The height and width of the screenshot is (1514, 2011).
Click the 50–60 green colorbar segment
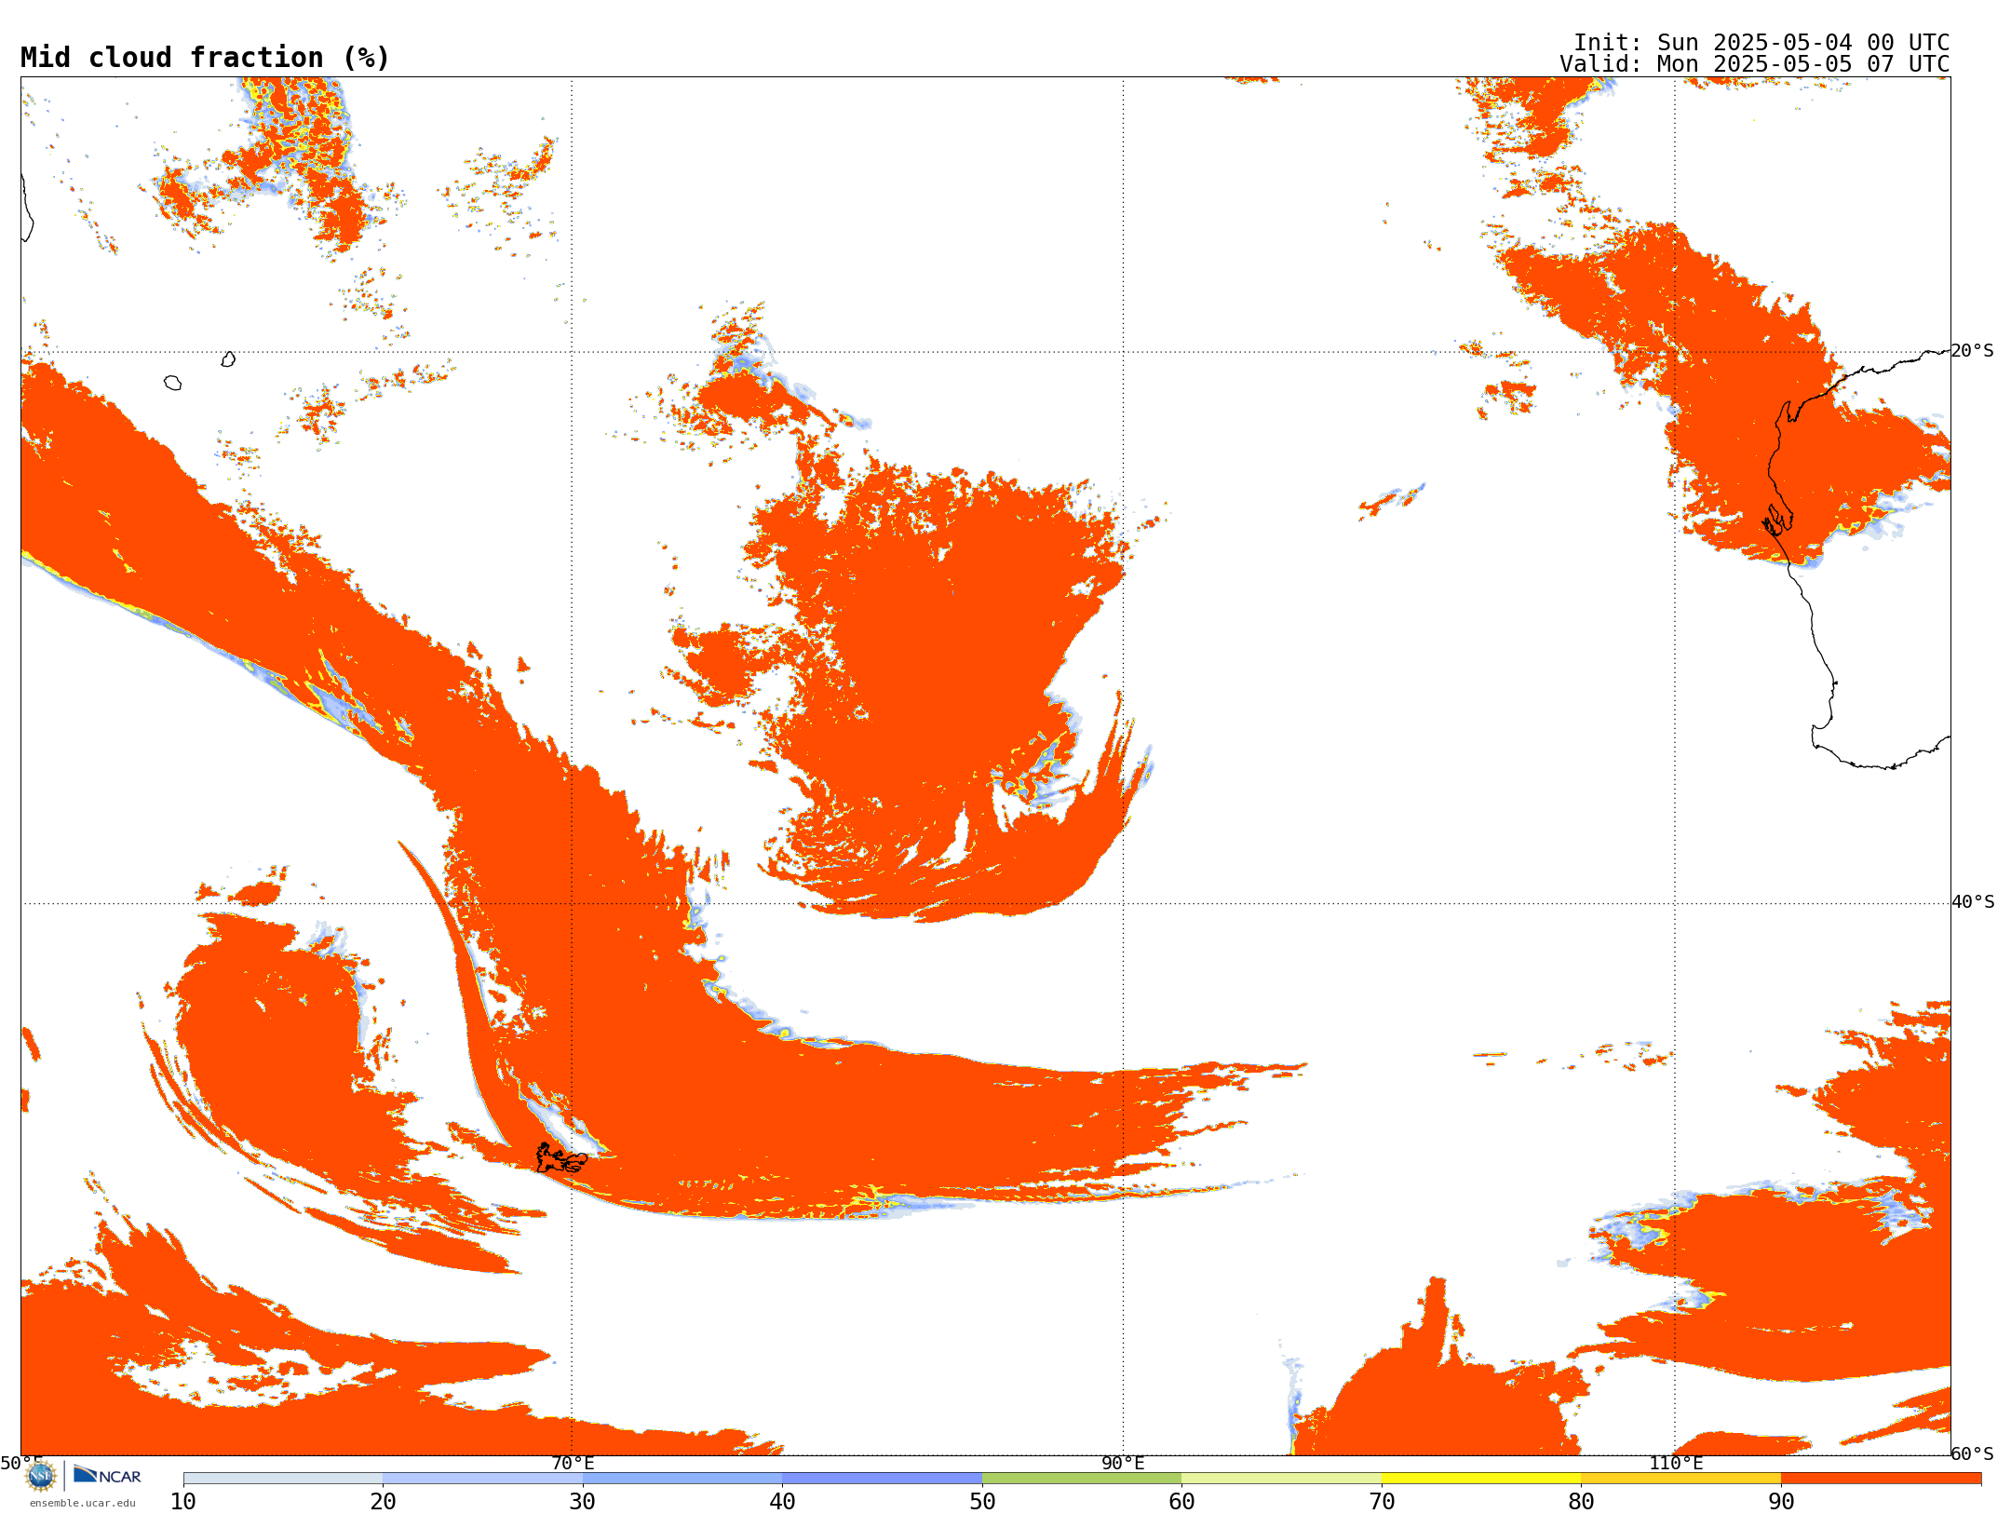(x=1082, y=1479)
